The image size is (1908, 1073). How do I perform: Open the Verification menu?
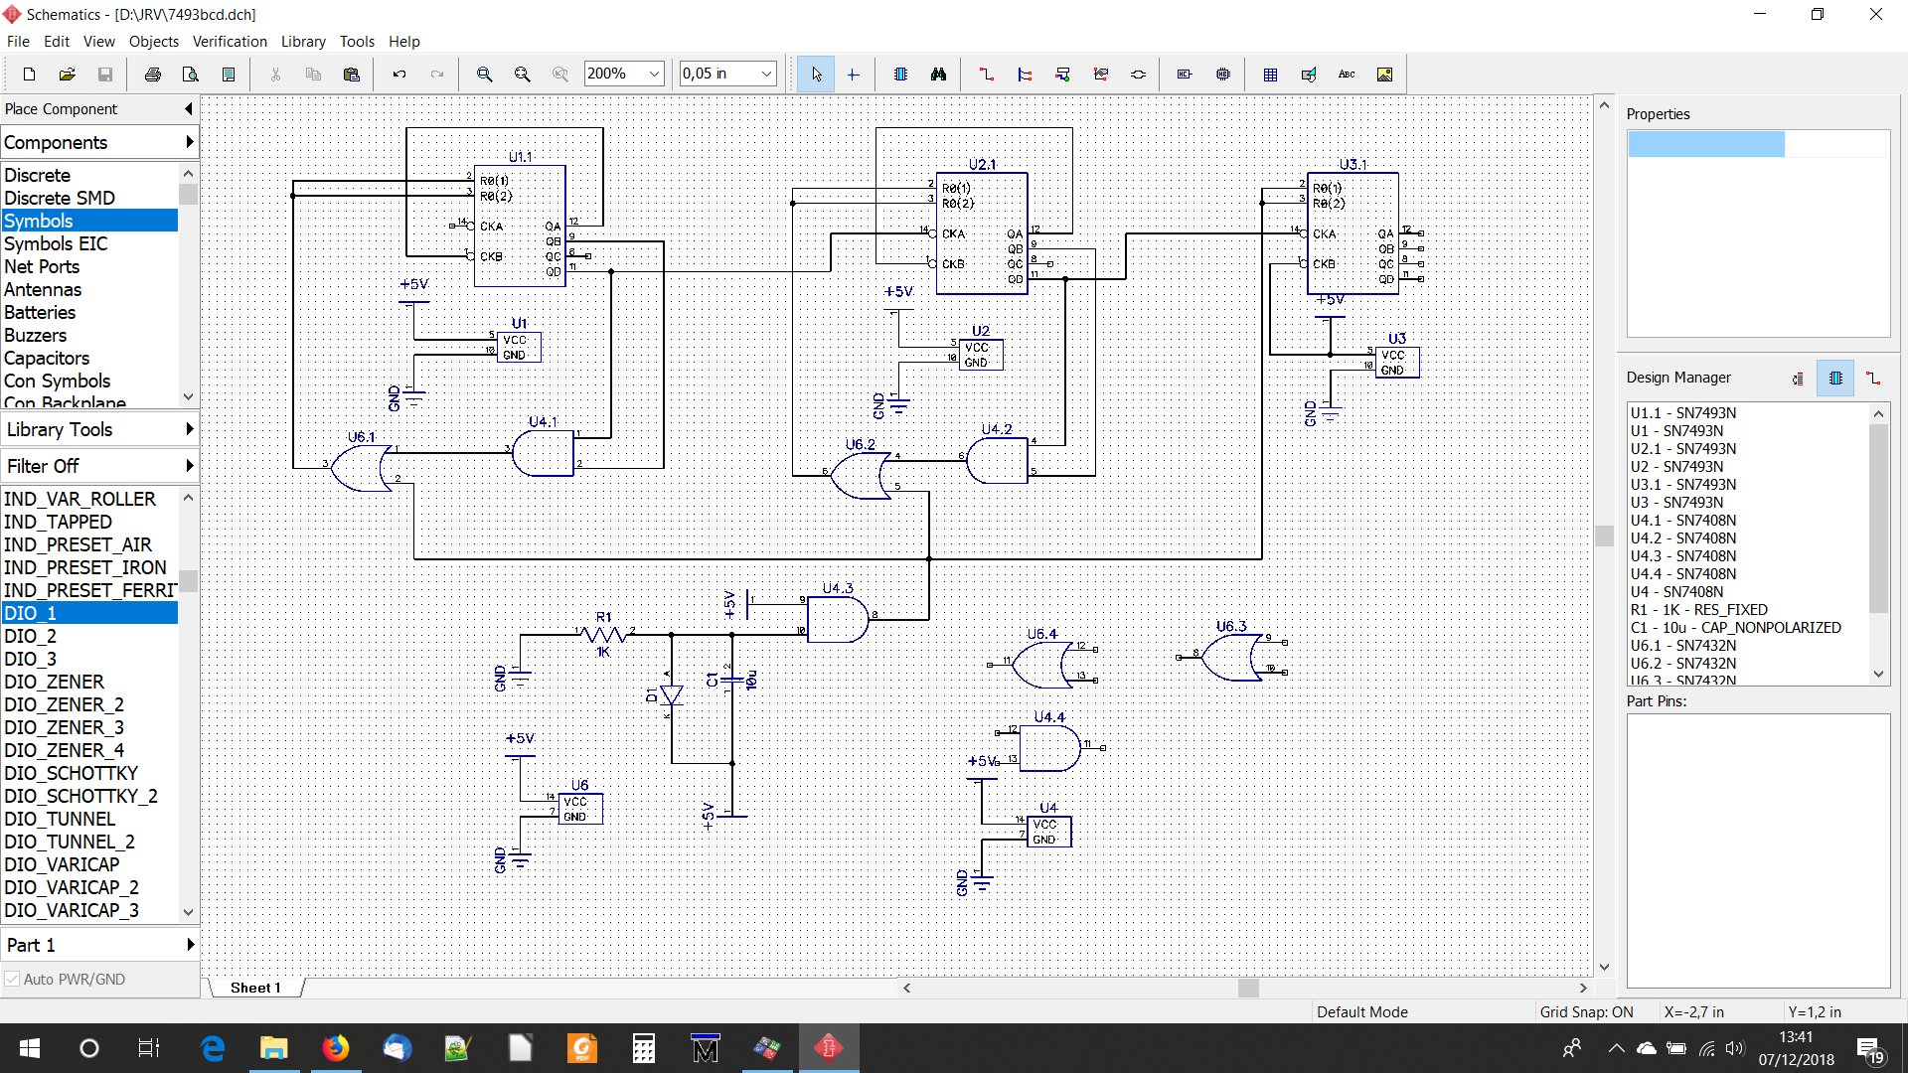coord(230,41)
